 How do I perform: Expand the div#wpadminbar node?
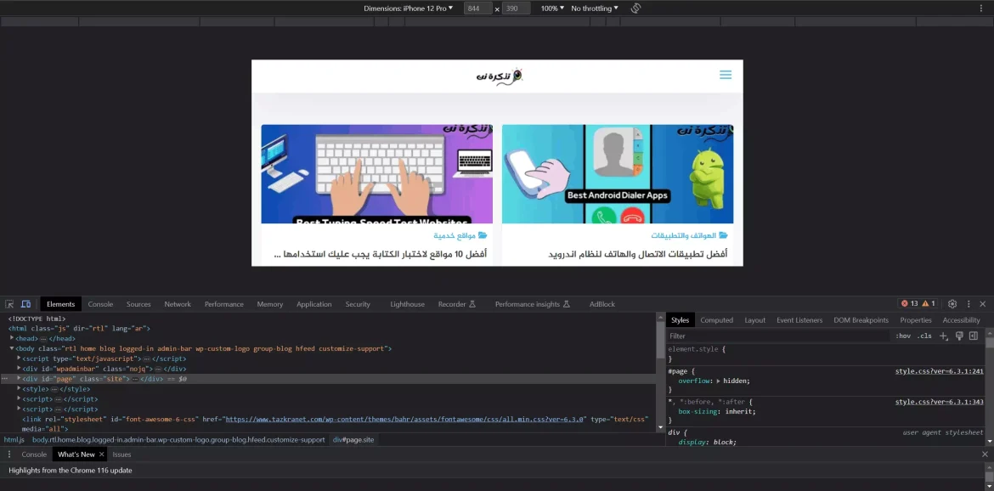pyautogui.click(x=19, y=368)
